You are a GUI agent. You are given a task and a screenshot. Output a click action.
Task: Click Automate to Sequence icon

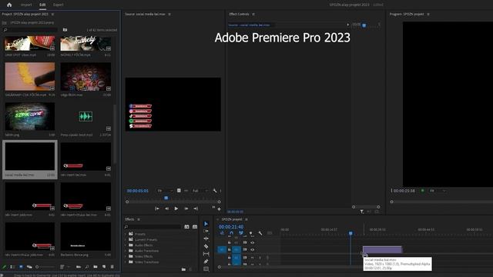[79, 267]
